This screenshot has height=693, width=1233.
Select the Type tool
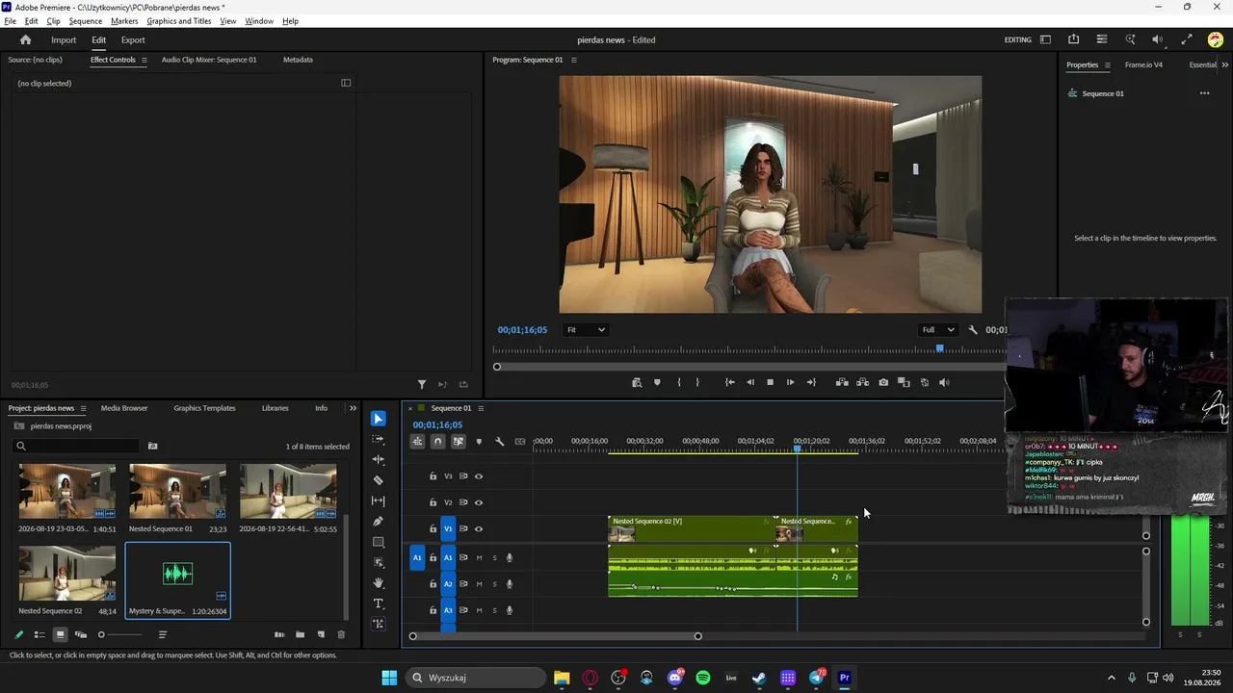(x=379, y=603)
